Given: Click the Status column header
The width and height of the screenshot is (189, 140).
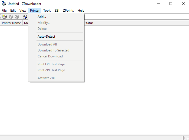Looking at the screenshot, I should click(89, 23).
